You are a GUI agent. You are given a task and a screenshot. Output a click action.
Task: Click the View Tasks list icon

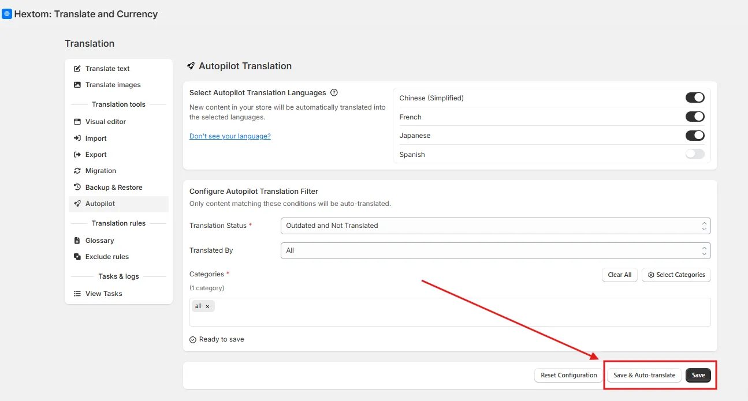pyautogui.click(x=77, y=294)
